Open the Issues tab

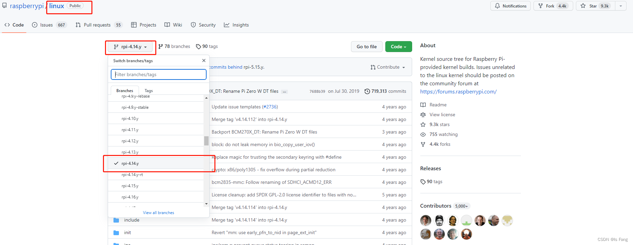click(x=49, y=25)
